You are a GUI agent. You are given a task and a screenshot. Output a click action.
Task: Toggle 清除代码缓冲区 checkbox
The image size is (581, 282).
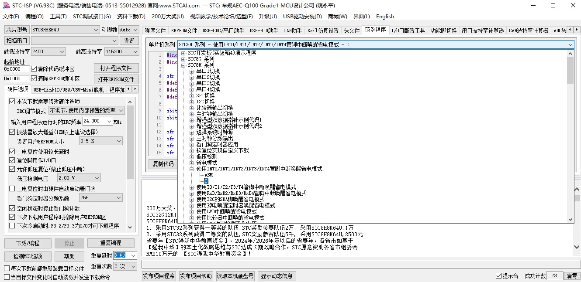[x=34, y=69]
